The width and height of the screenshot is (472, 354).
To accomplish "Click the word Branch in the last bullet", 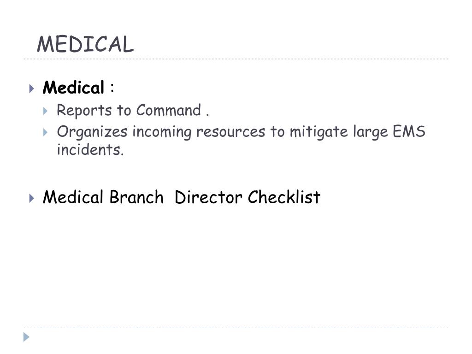I will [136, 197].
